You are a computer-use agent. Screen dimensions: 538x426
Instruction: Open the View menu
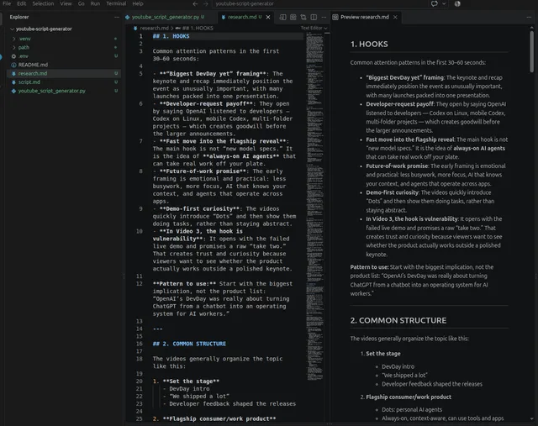coord(66,3)
